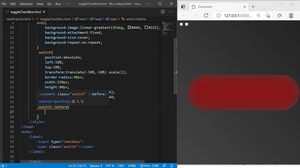This screenshot has width=300, height=168.
Task: Click the browser Back arrow
Action: (184, 15)
